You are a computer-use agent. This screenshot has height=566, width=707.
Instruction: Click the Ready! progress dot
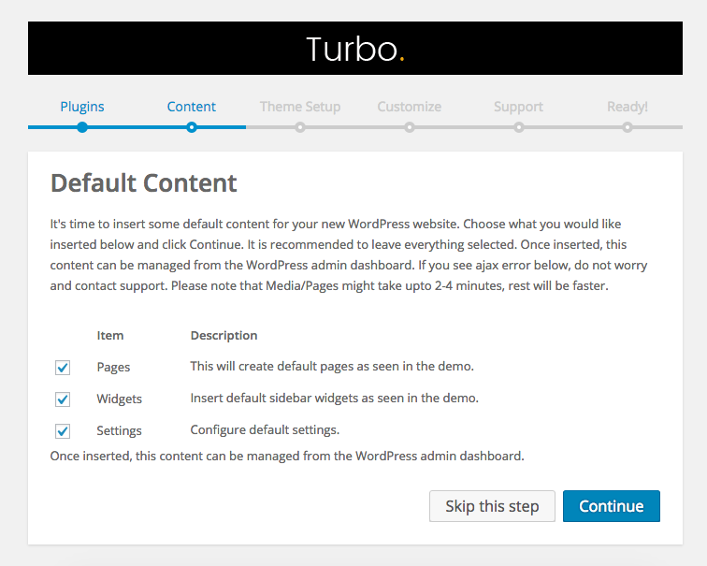(x=628, y=127)
